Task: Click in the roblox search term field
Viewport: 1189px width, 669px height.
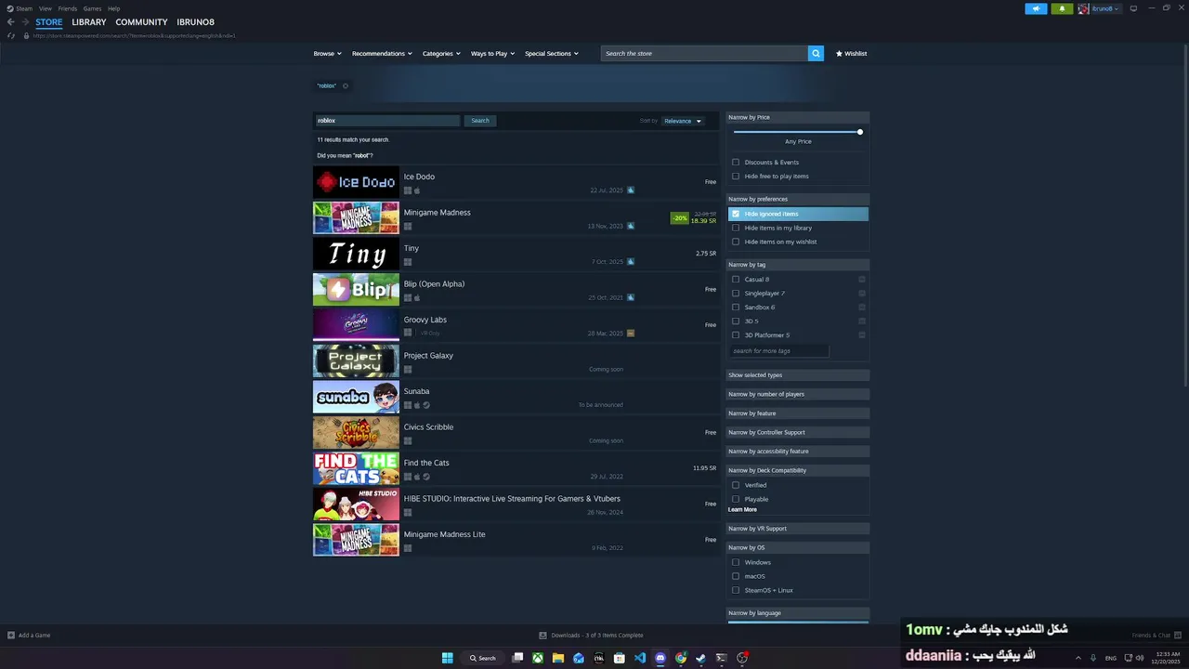Action: [387, 121]
